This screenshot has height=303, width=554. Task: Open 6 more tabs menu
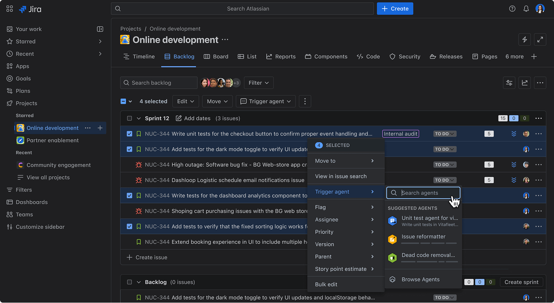(515, 57)
